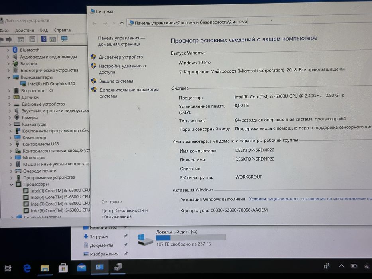Click the Bluetooth category icon
372x279 pixels.
[x=15, y=50]
